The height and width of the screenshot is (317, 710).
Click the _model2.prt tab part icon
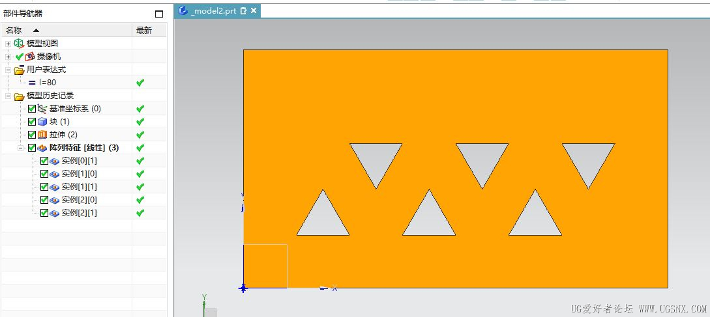(183, 10)
